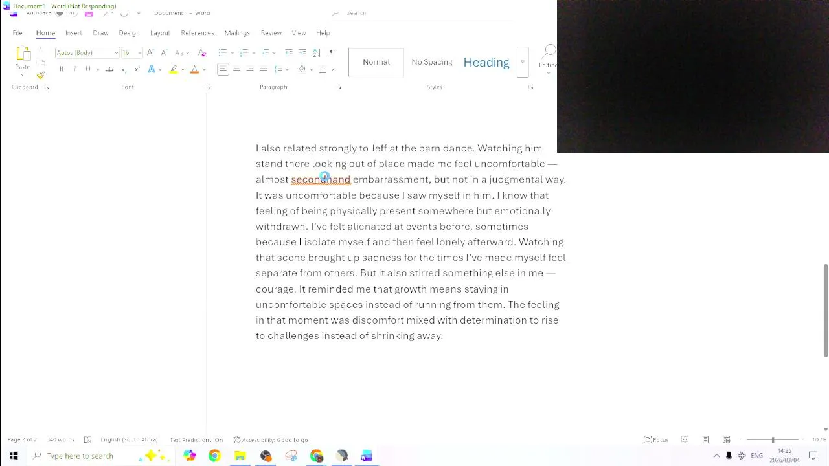Open Chrome from the taskbar

(x=214, y=456)
